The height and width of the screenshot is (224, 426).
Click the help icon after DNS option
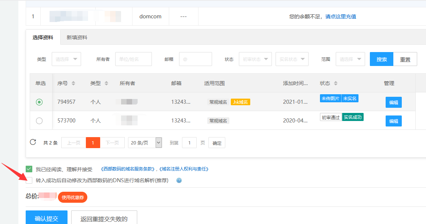[x=179, y=180]
